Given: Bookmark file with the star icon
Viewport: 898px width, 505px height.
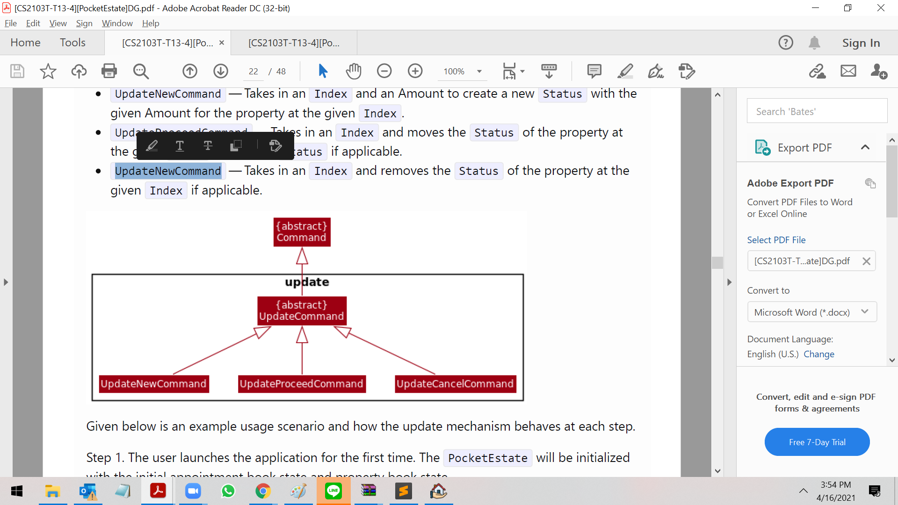Looking at the screenshot, I should (x=48, y=71).
